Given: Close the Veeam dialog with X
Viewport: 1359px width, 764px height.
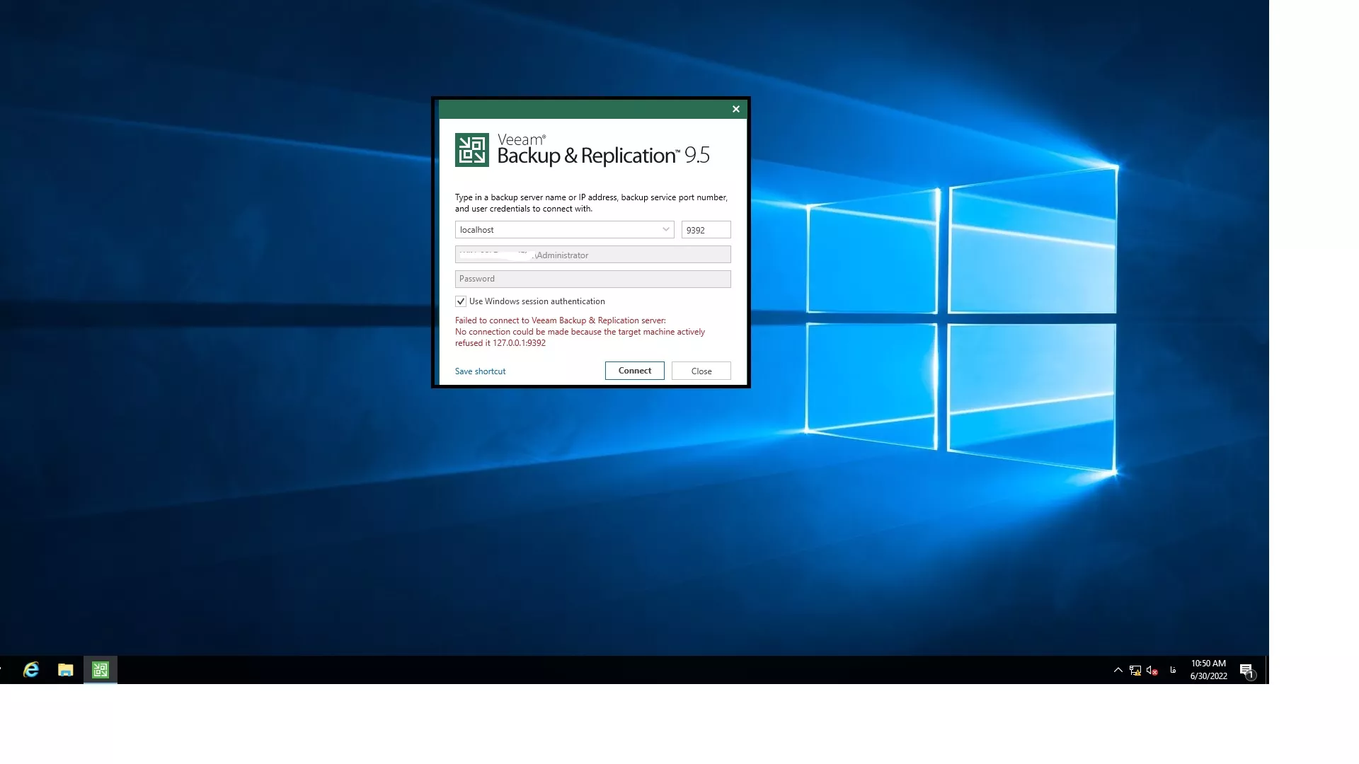Looking at the screenshot, I should (735, 109).
